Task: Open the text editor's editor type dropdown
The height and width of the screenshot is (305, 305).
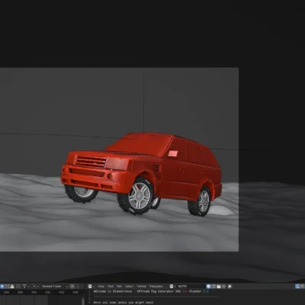Action: (x=91, y=286)
